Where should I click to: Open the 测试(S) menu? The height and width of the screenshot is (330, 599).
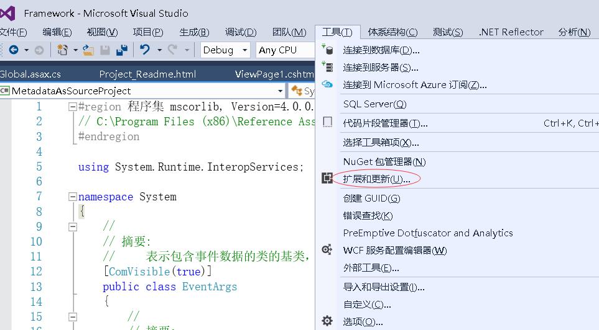point(448,32)
